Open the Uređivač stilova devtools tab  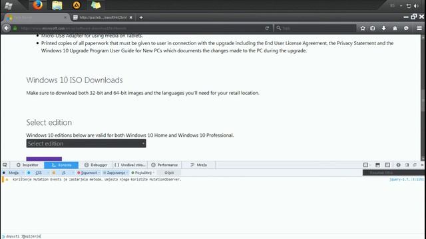[x=130, y=165]
